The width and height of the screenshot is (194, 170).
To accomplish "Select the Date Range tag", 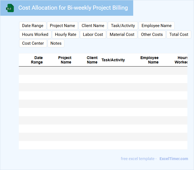I will click(x=33, y=26).
